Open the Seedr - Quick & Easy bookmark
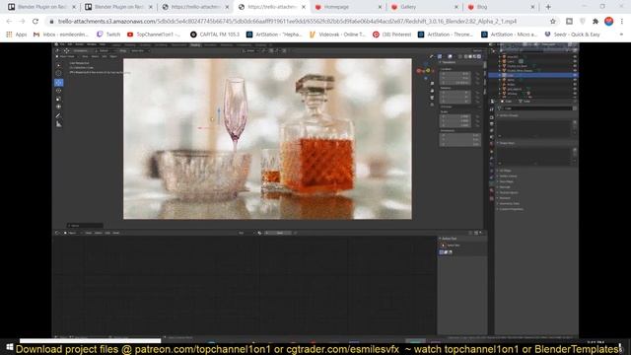The image size is (631, 355). coord(572,35)
